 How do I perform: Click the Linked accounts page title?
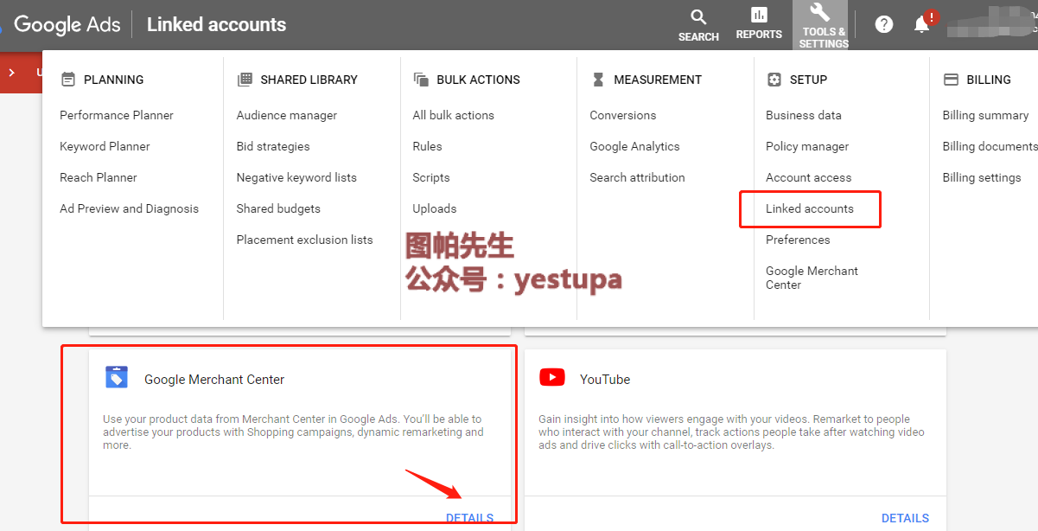point(216,24)
